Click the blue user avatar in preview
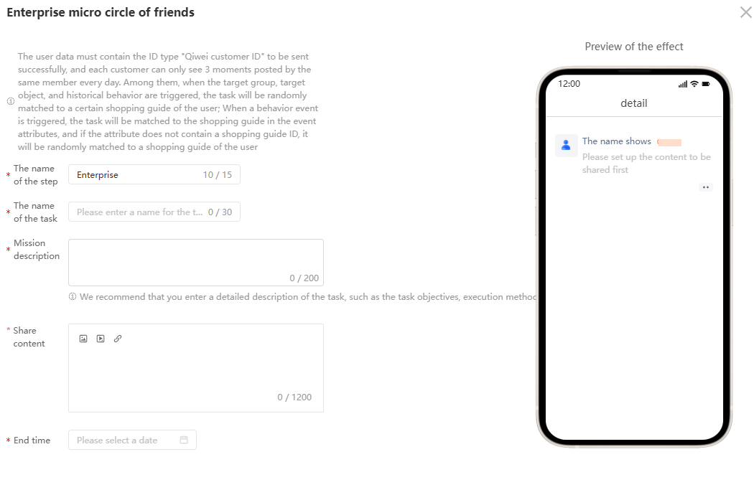 click(x=566, y=145)
